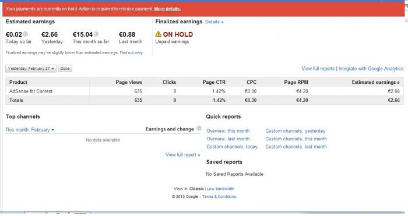Click the Product column header

[x=18, y=82]
